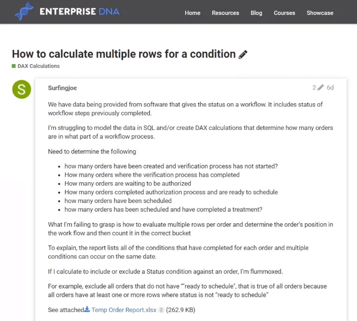Open the Home menu item
The width and height of the screenshot is (357, 321).
[x=192, y=13]
